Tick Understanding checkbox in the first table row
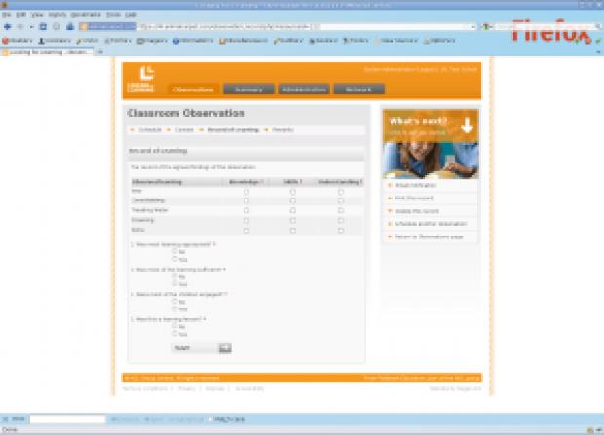 [341, 192]
